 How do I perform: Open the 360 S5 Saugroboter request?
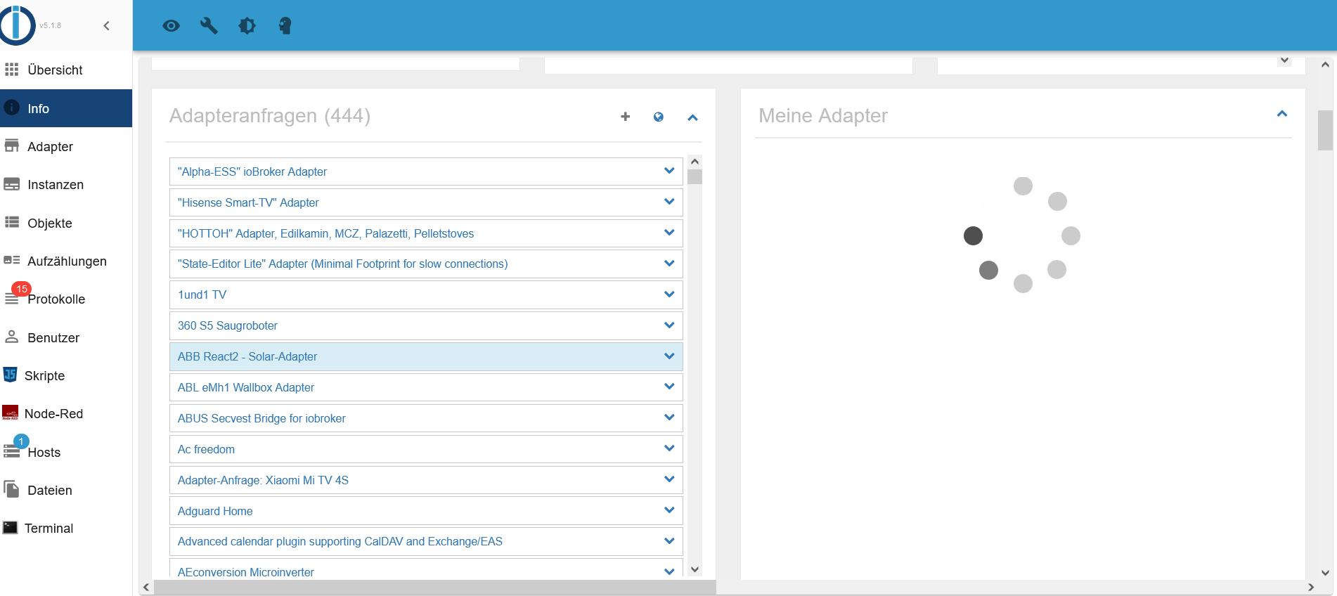426,325
